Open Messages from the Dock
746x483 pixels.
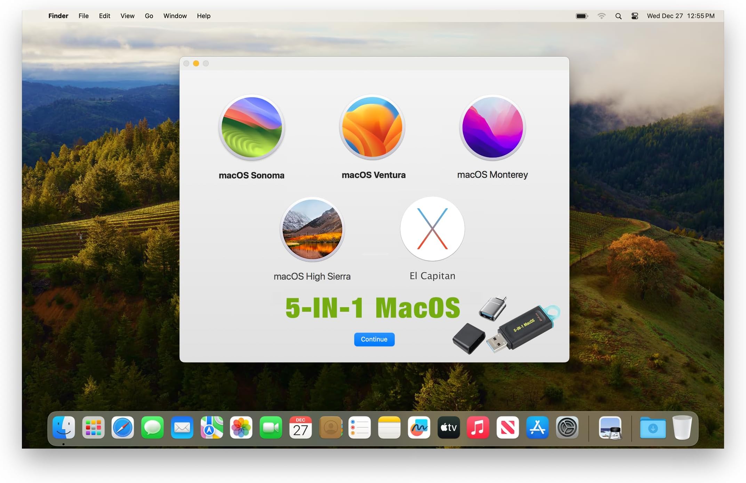[152, 427]
